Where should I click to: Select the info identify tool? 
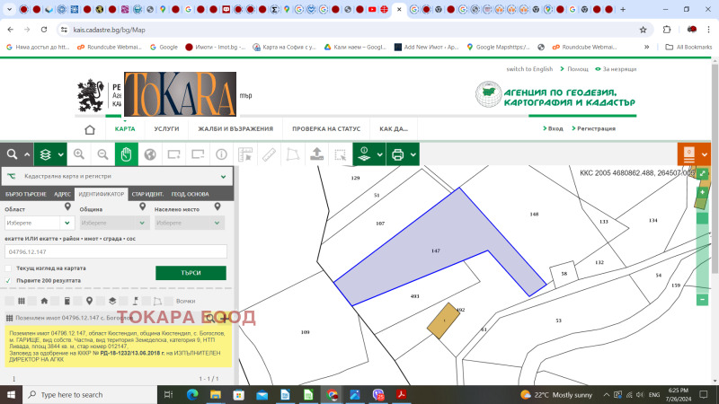point(221,154)
